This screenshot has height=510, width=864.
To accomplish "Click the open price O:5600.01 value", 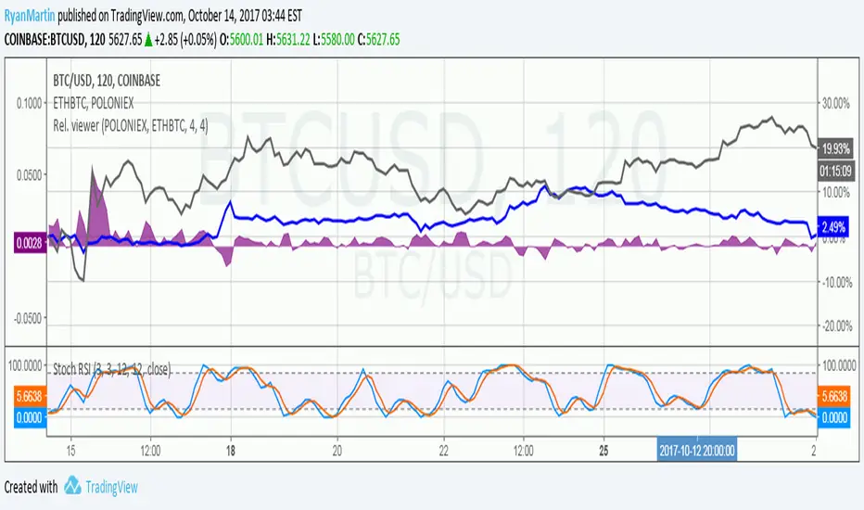I will pyautogui.click(x=241, y=40).
